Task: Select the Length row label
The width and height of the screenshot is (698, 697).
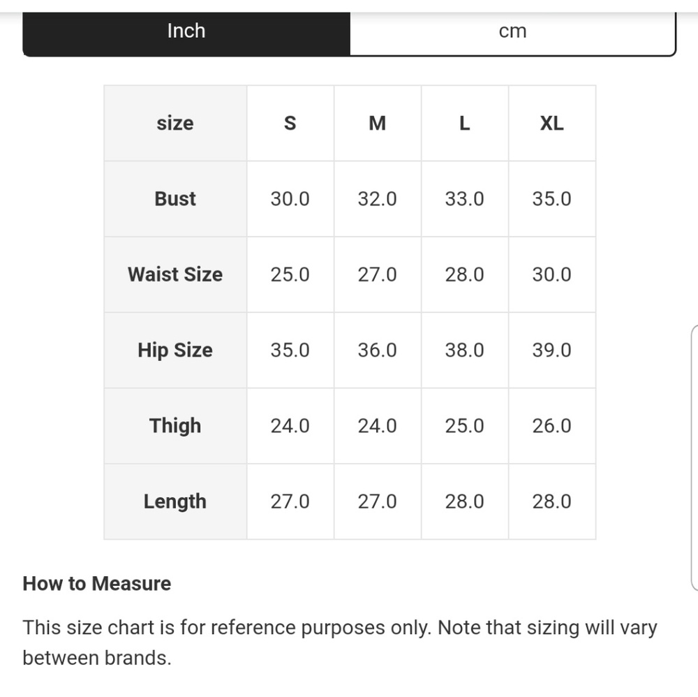Action: [x=175, y=501]
